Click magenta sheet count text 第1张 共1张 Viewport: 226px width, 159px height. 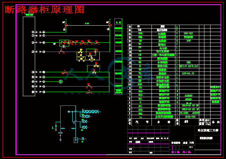pos(181,152)
